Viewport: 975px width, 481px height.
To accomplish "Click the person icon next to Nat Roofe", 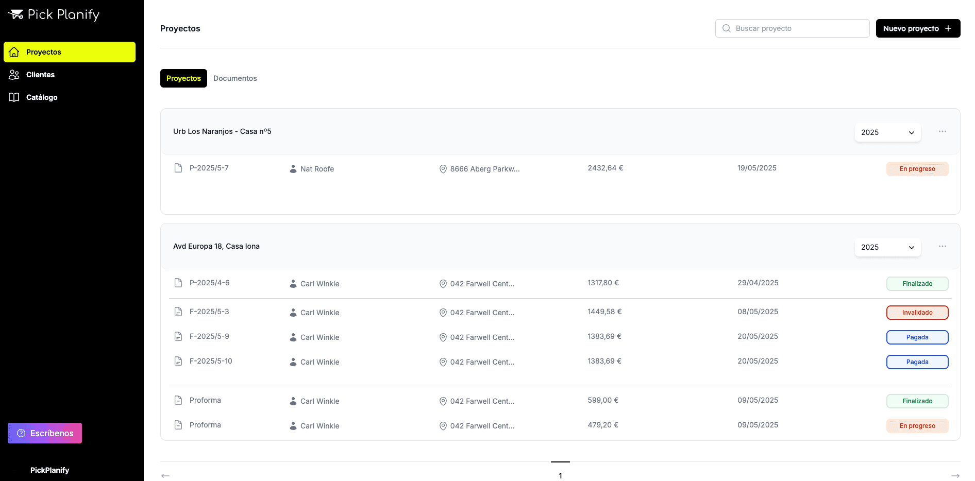I will pyautogui.click(x=293, y=169).
